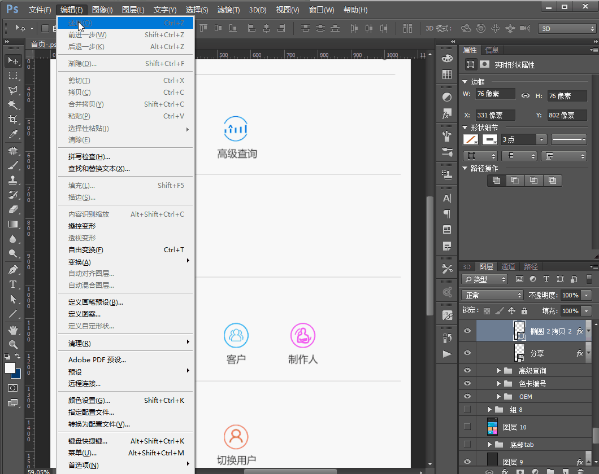Open the layer blend mode dropdown 正常
The image size is (599, 474).
point(492,295)
